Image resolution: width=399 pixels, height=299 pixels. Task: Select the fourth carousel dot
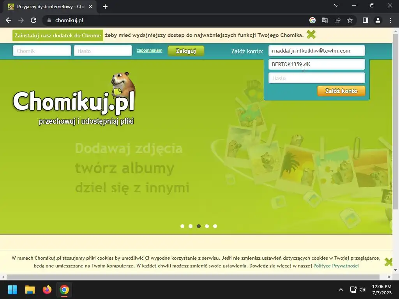click(x=207, y=226)
